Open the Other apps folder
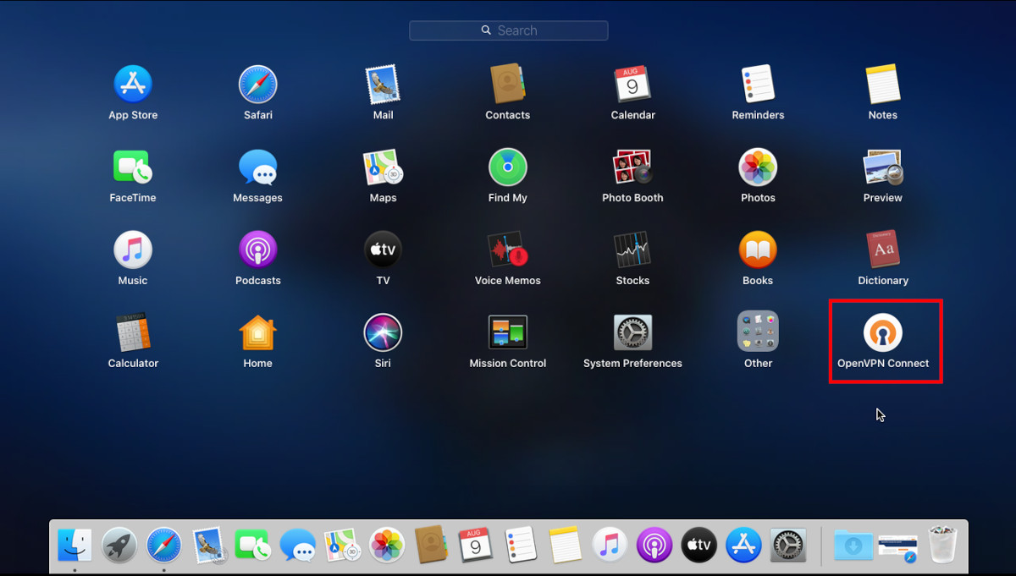1016x576 pixels. 757,333
